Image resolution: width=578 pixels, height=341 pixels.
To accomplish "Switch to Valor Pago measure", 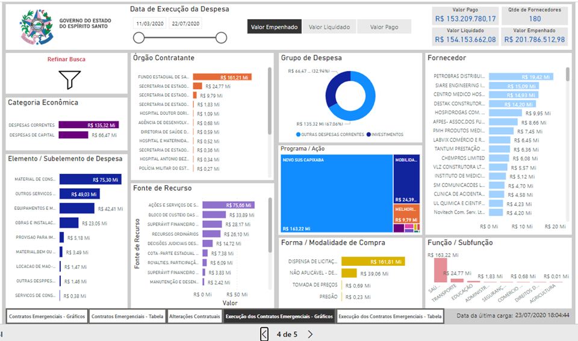I will point(384,26).
